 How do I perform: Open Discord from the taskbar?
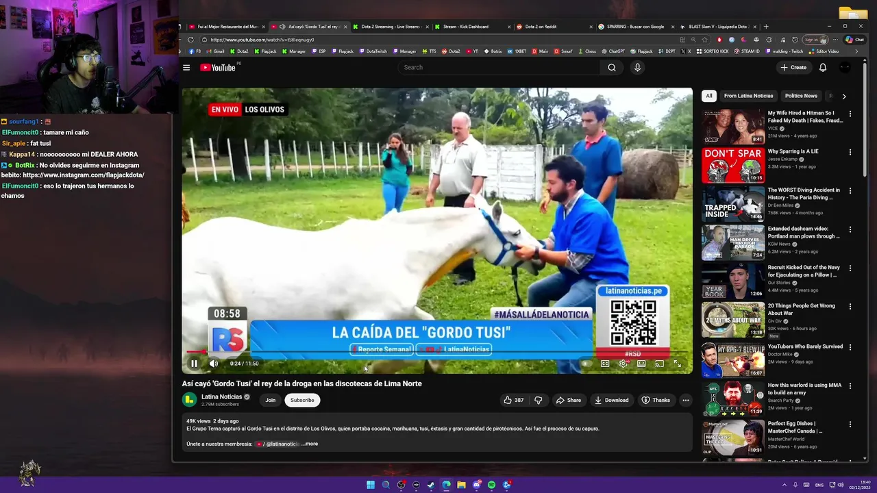(476, 485)
